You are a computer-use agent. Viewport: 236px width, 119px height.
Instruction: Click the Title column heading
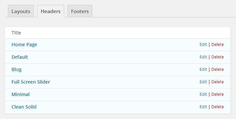pyautogui.click(x=16, y=33)
